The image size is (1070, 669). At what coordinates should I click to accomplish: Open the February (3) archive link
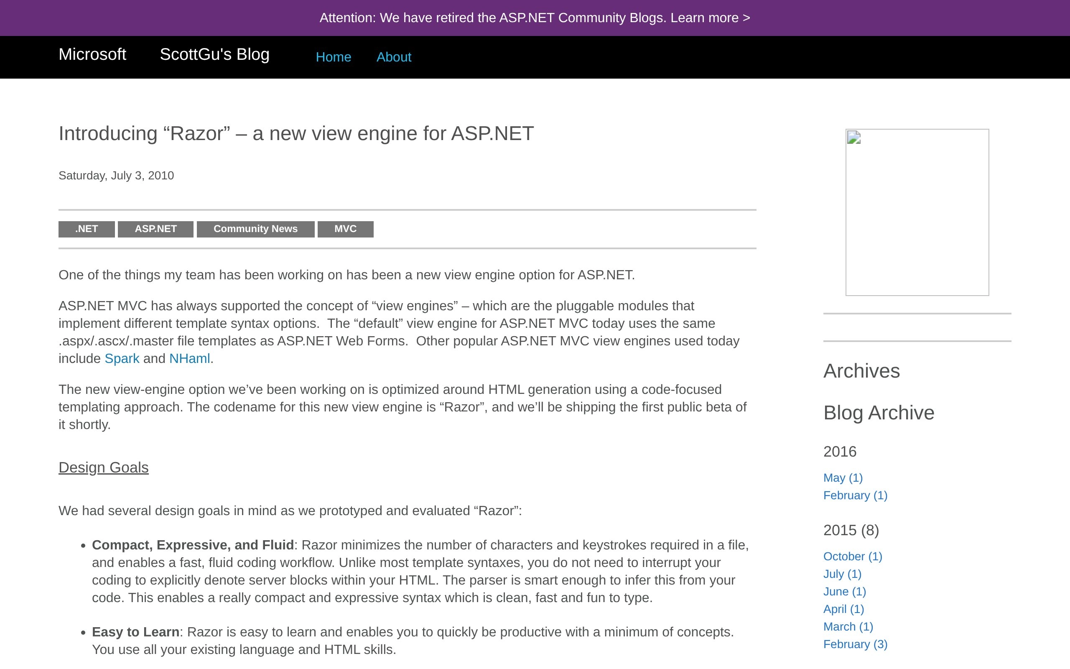click(x=855, y=644)
